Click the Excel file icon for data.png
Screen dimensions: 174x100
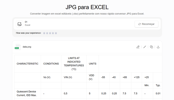[x=18, y=47]
